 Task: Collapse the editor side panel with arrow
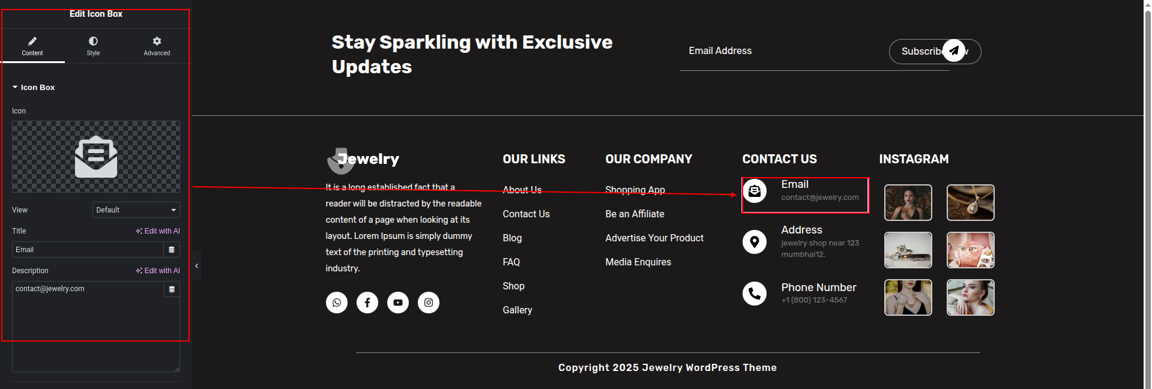pos(196,266)
